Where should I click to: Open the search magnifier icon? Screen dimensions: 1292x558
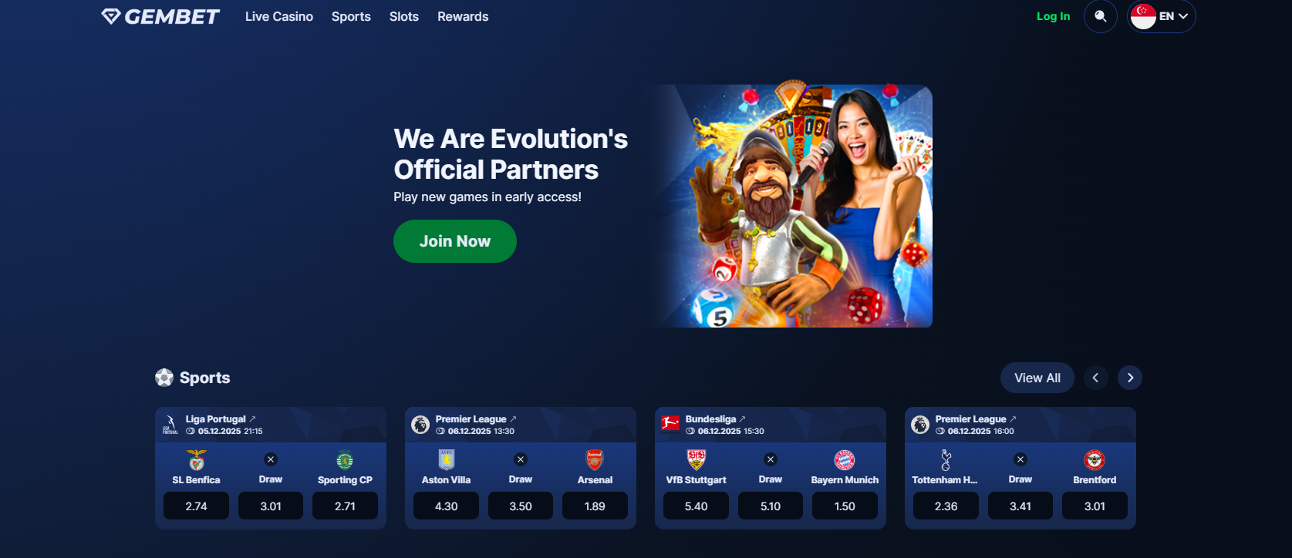[1101, 16]
